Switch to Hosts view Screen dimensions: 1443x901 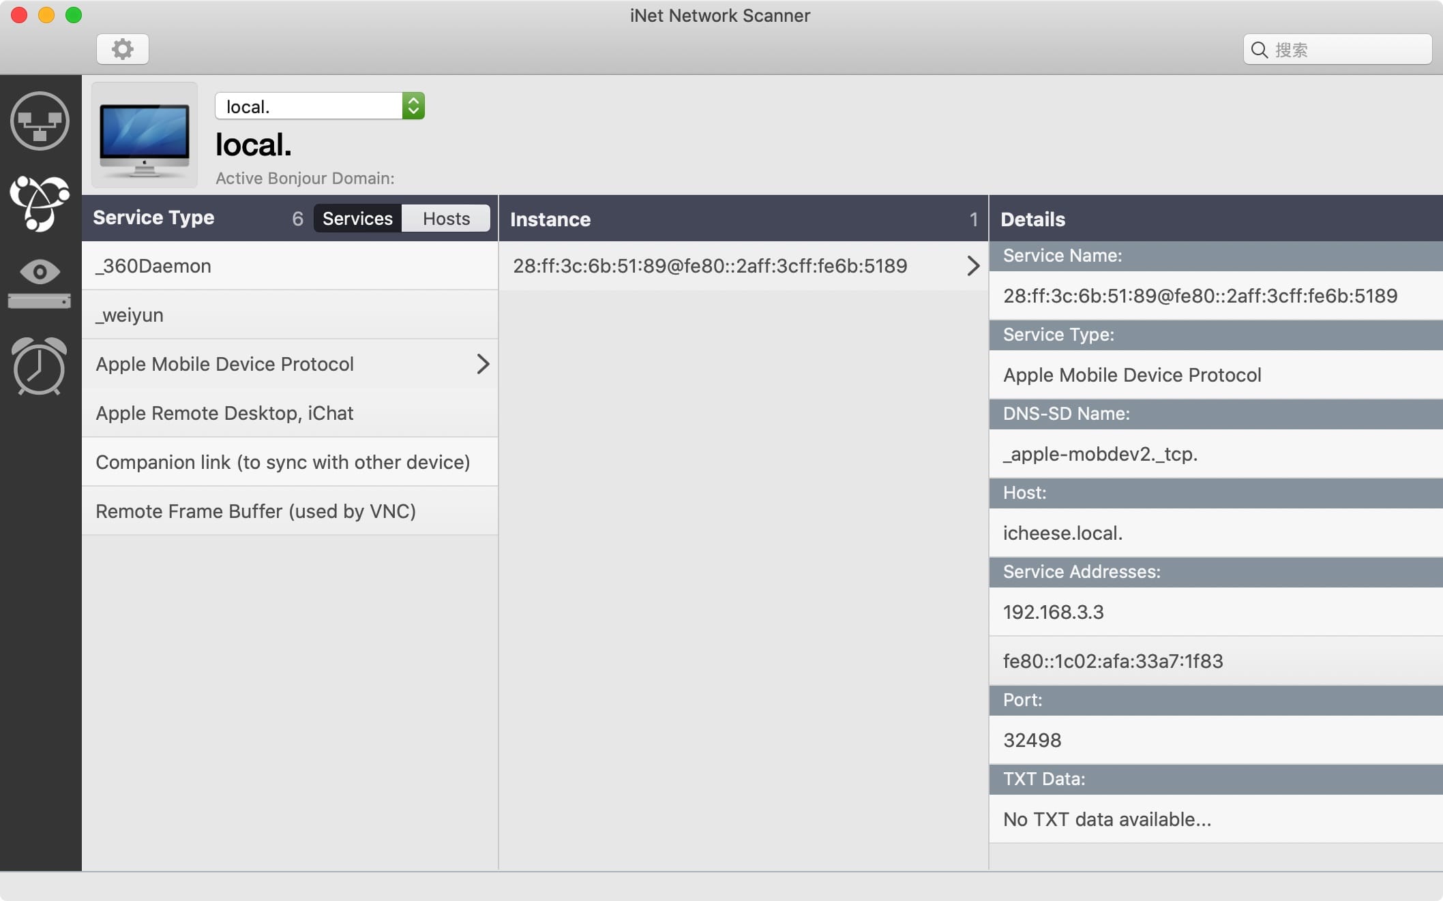[446, 219]
